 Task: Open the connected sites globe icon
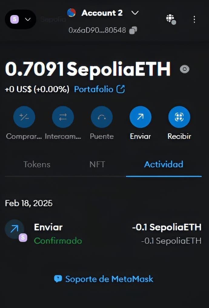[x=171, y=19]
